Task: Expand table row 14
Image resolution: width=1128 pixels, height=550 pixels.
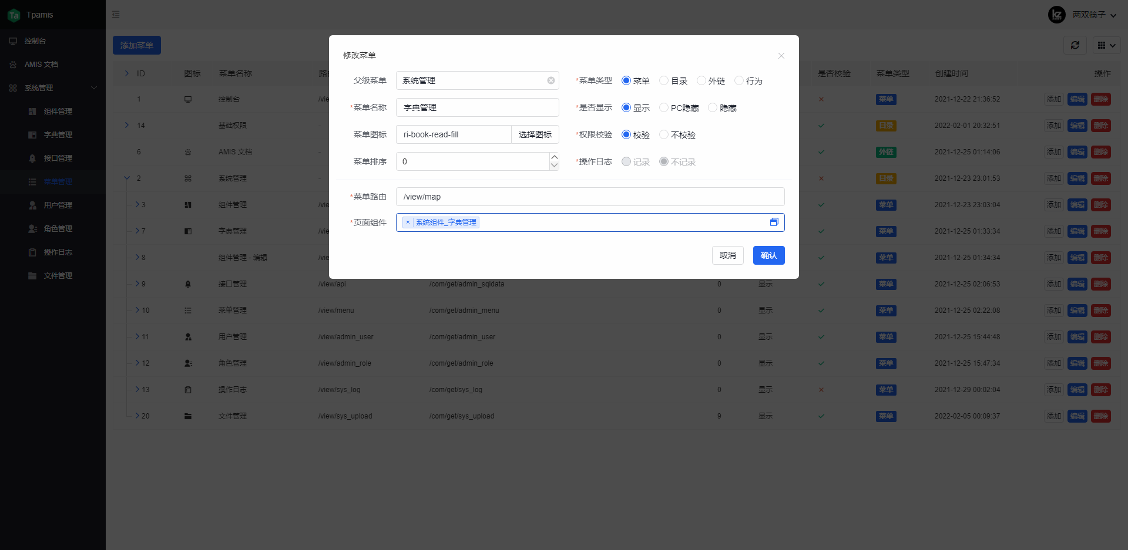Action: pyautogui.click(x=127, y=125)
